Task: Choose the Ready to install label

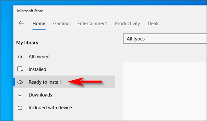Action: (x=45, y=82)
